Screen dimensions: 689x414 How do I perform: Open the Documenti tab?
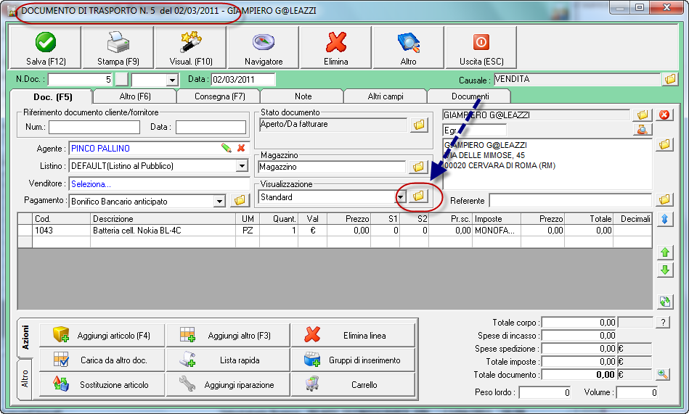pyautogui.click(x=470, y=96)
